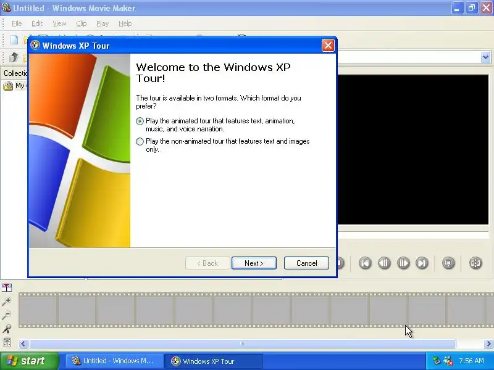Click the storyboard scrollbar left arrow
This screenshot has width=494, height=370.
click(x=23, y=343)
